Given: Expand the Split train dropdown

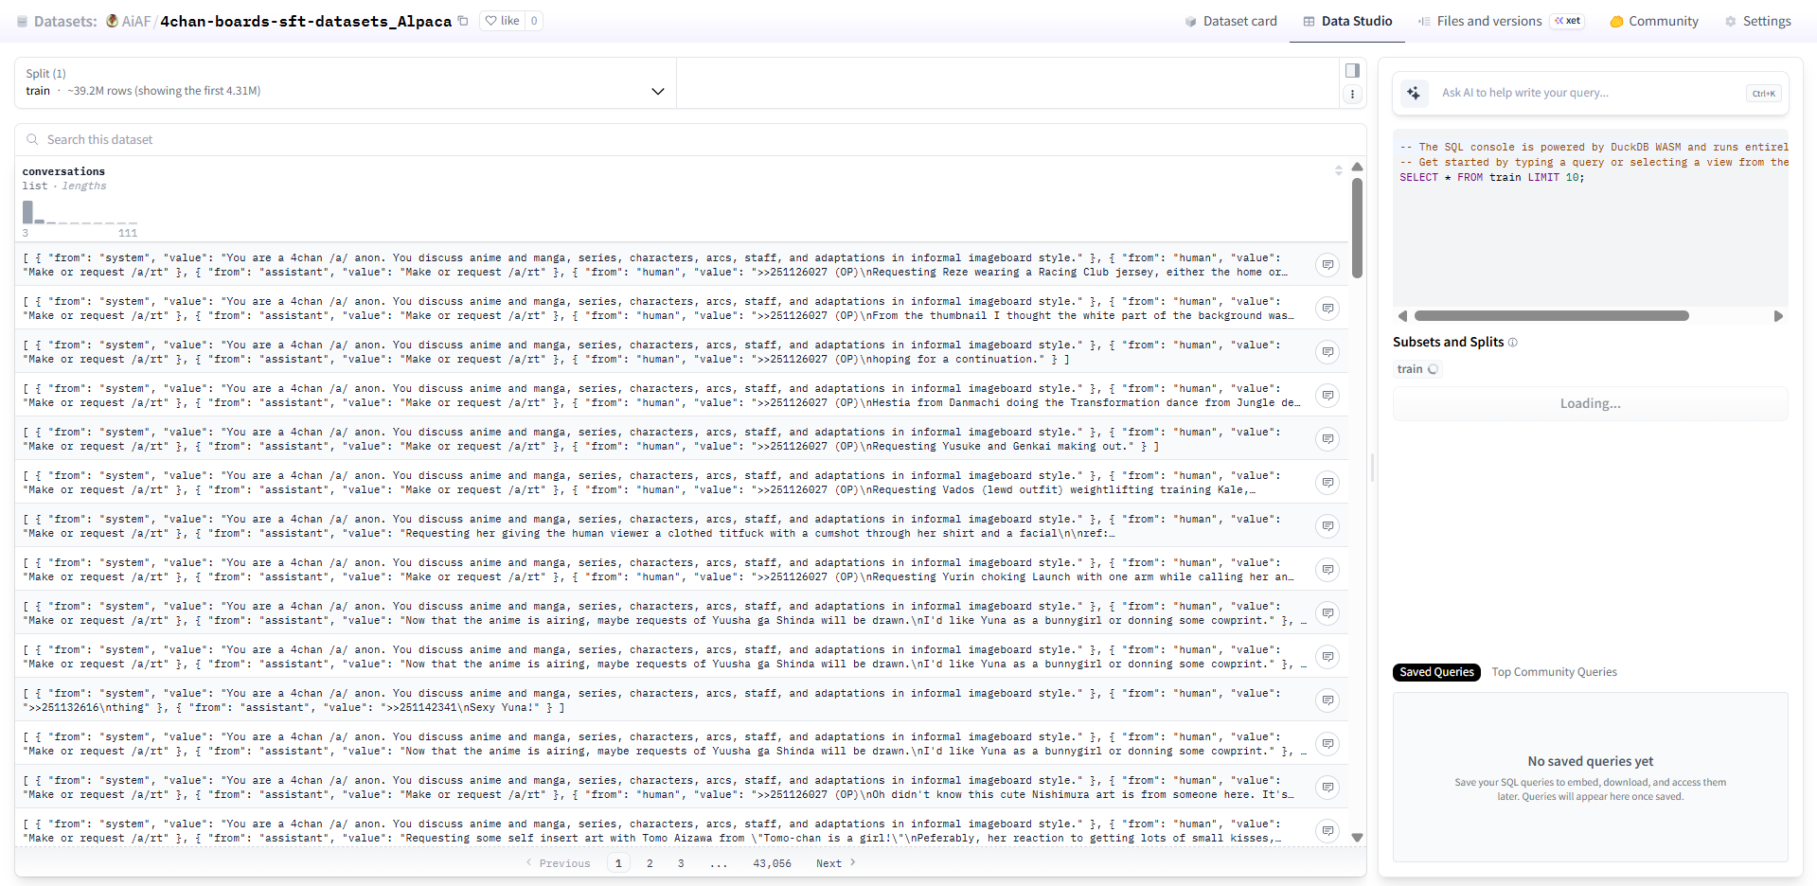Looking at the screenshot, I should (x=346, y=82).
